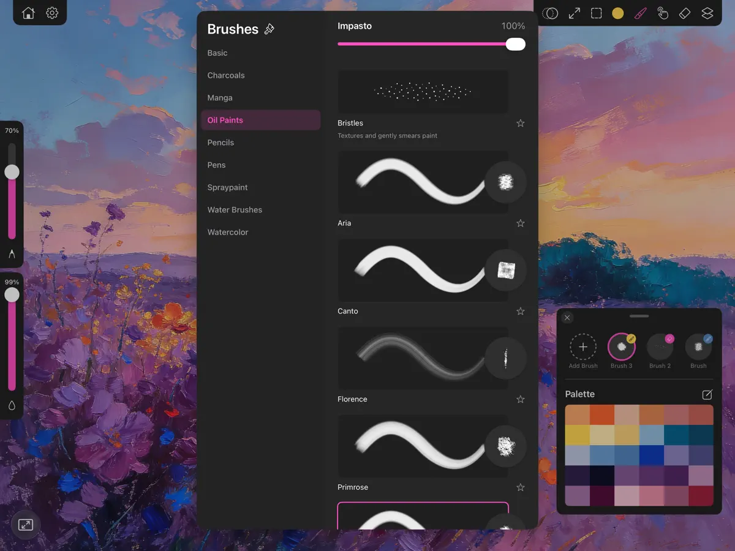The width and height of the screenshot is (735, 551).
Task: Star the Aria brush
Action: (x=521, y=223)
